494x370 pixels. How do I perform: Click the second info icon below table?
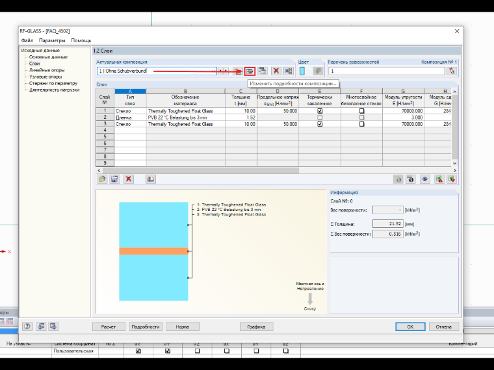coord(411,179)
